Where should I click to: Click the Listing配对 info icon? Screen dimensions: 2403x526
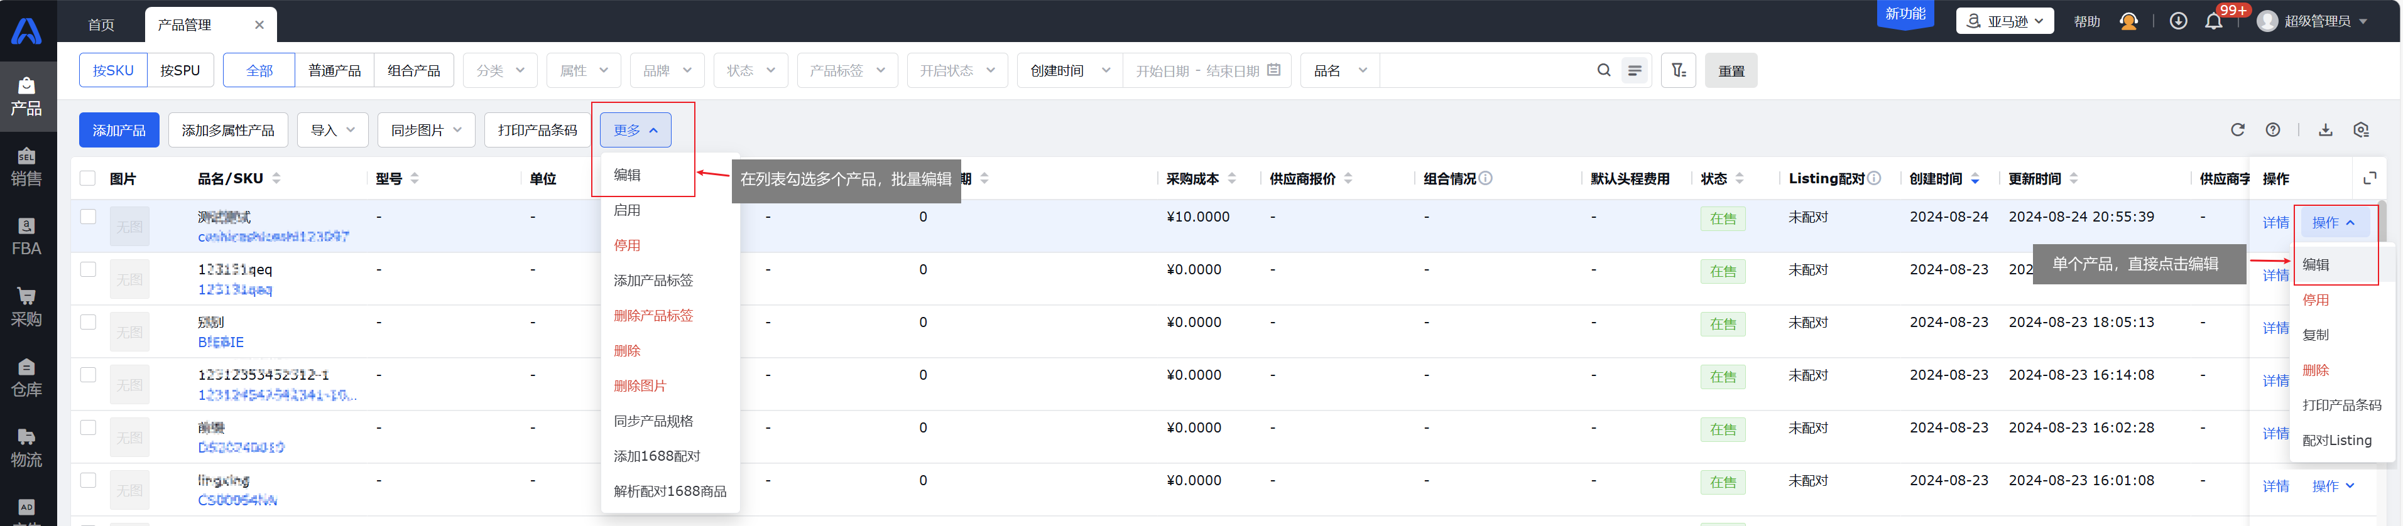tap(1874, 178)
